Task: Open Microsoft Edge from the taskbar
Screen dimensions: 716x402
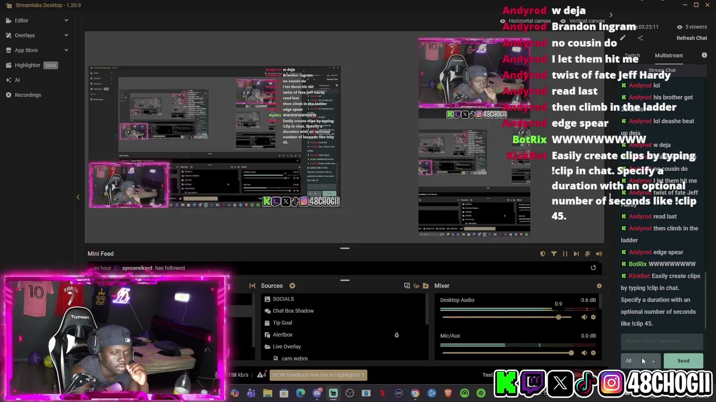Action: point(300,394)
